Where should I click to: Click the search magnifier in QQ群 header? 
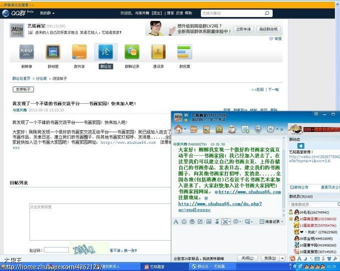point(267,13)
